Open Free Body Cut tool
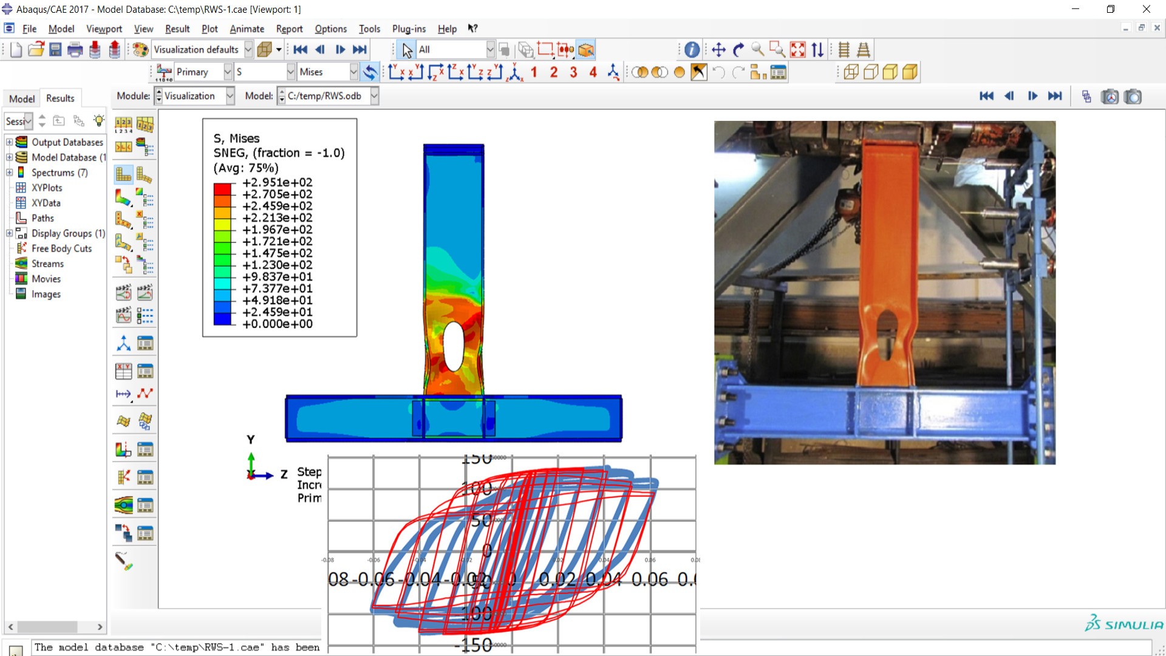 click(x=123, y=477)
